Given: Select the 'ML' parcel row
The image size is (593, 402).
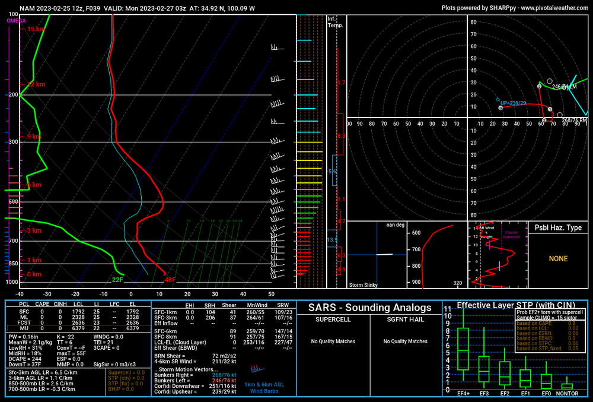Looking at the screenshot, I should [78, 317].
